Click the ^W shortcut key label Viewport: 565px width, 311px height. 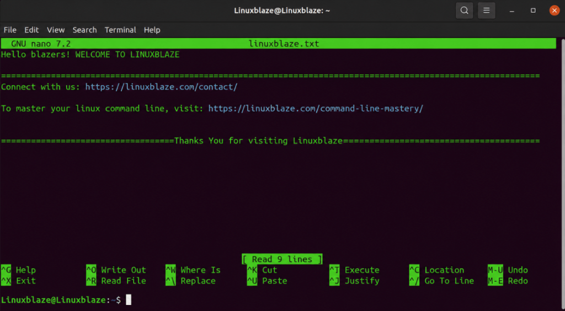pos(170,270)
